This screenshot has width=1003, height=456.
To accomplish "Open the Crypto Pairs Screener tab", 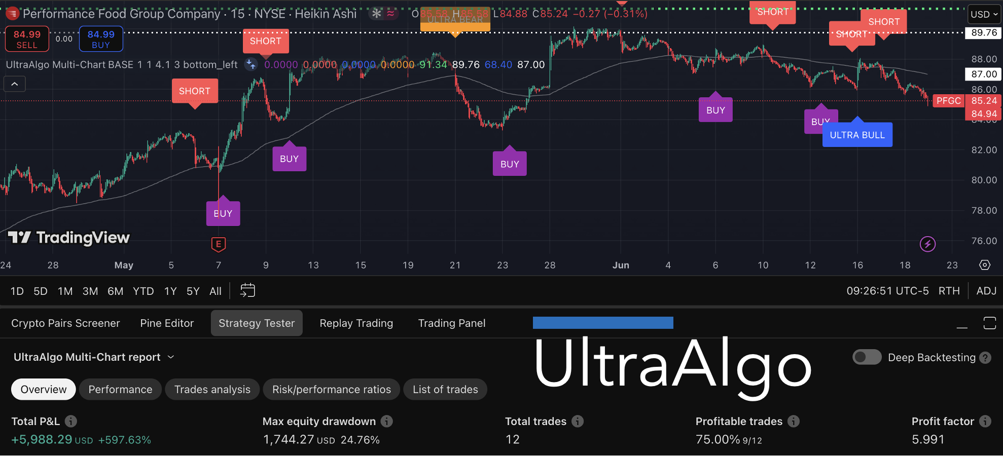I will [x=65, y=323].
